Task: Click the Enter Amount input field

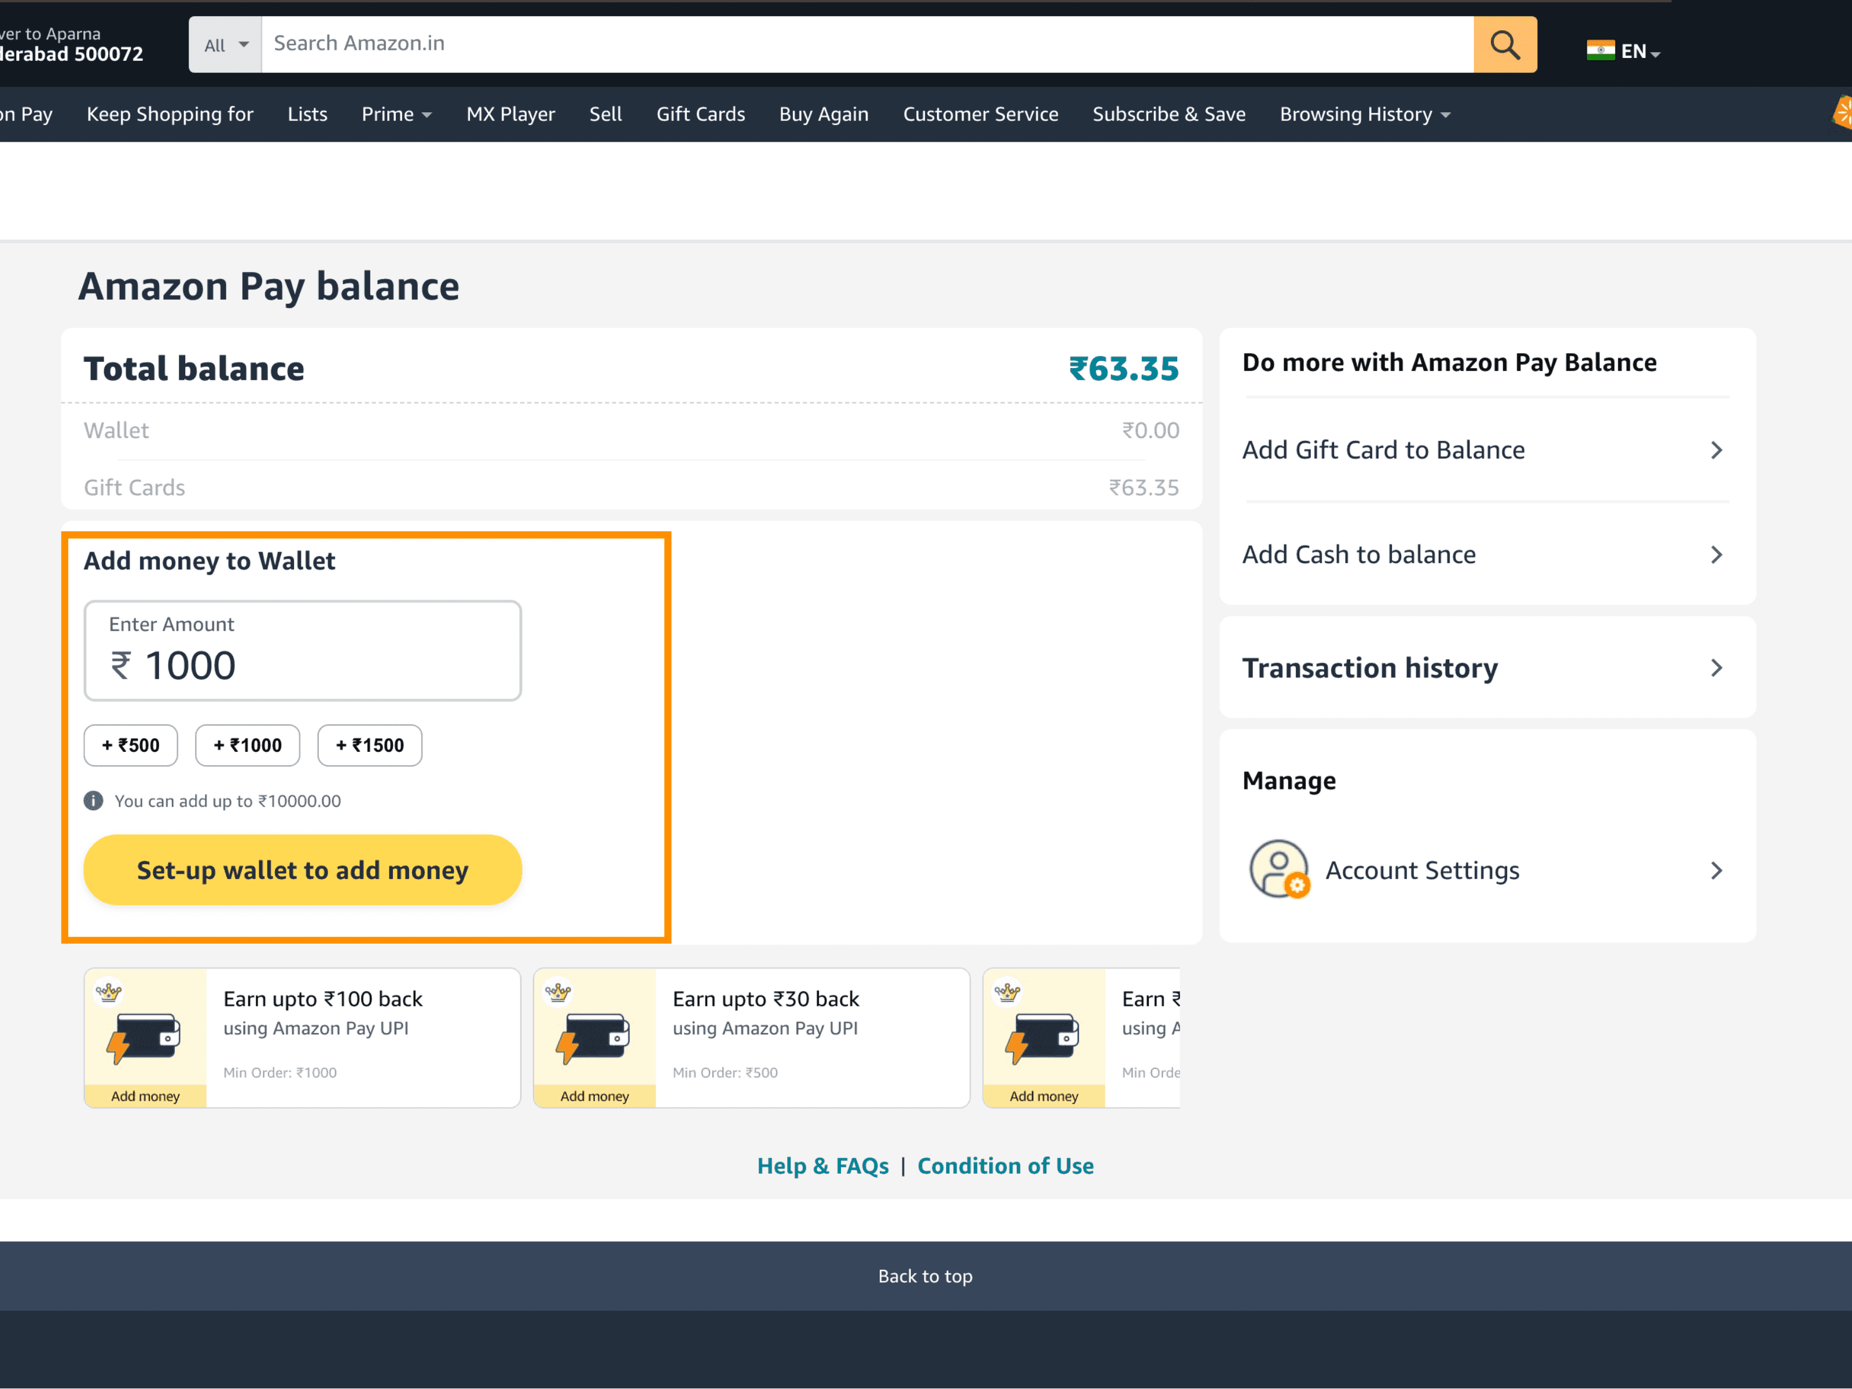Action: point(302,651)
